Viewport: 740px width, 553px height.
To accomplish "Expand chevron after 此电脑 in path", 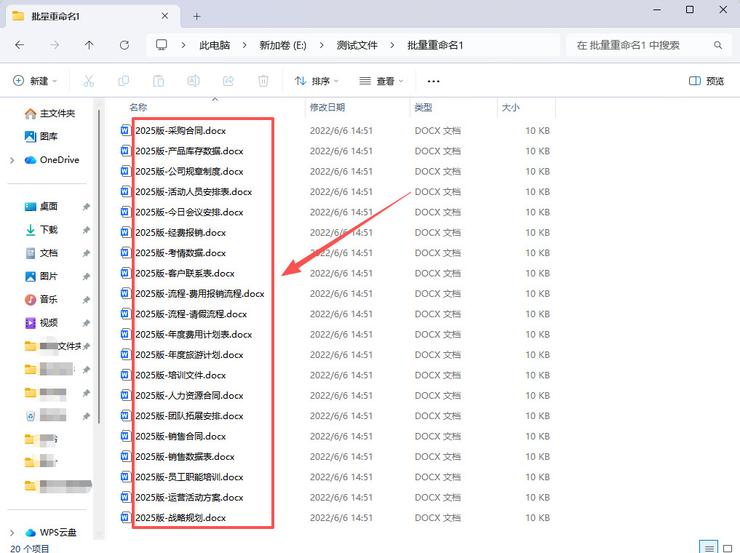I will tap(244, 45).
